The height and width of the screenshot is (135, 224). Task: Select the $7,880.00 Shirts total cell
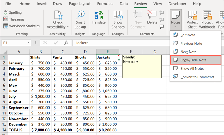(x=41, y=130)
